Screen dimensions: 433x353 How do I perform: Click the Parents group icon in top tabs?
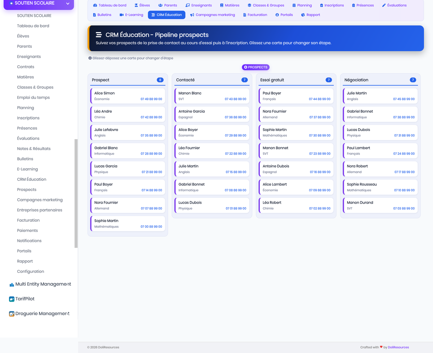pyautogui.click(x=160, y=5)
